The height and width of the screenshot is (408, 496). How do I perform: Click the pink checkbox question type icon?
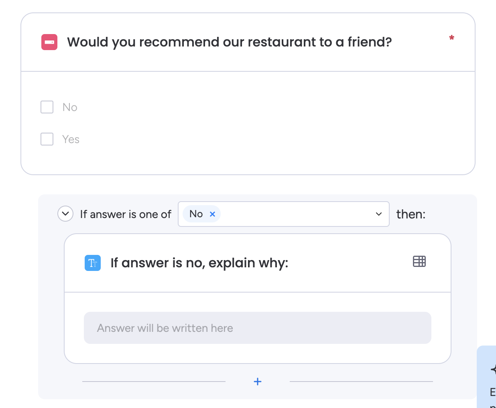[x=49, y=42]
